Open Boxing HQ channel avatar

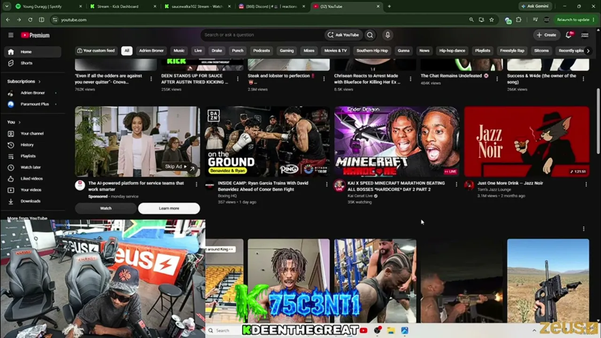[x=209, y=185]
